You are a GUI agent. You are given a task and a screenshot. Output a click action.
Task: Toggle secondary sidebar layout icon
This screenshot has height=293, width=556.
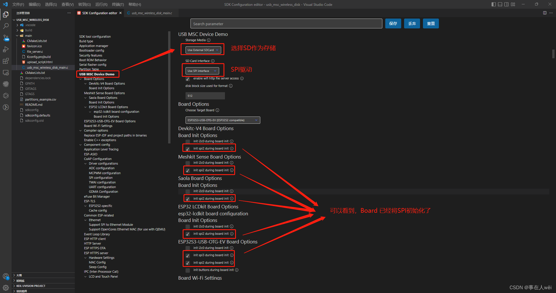(506, 4)
